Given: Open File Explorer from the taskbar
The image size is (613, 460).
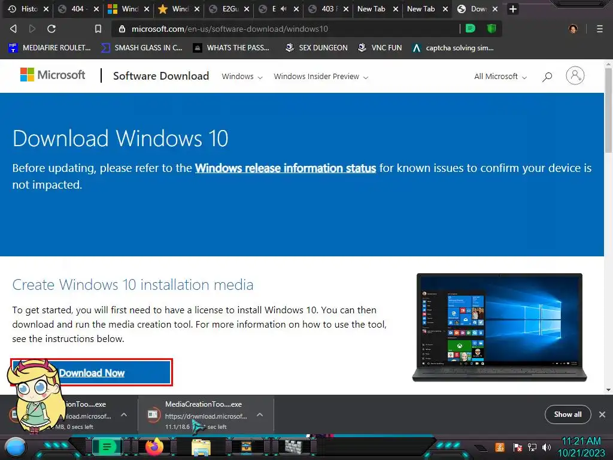Looking at the screenshot, I should (201, 447).
